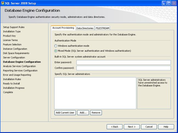Screen dimensions: 178x133
Task: Switch to the Data Directories tab
Action: [x=85, y=28]
